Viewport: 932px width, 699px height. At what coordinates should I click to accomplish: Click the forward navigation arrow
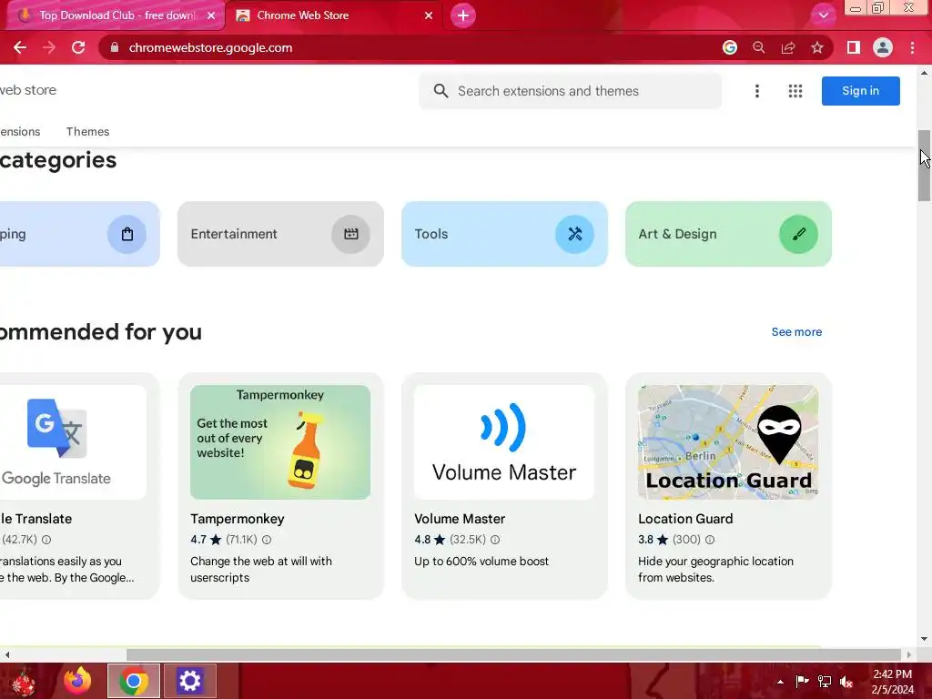pos(49,47)
